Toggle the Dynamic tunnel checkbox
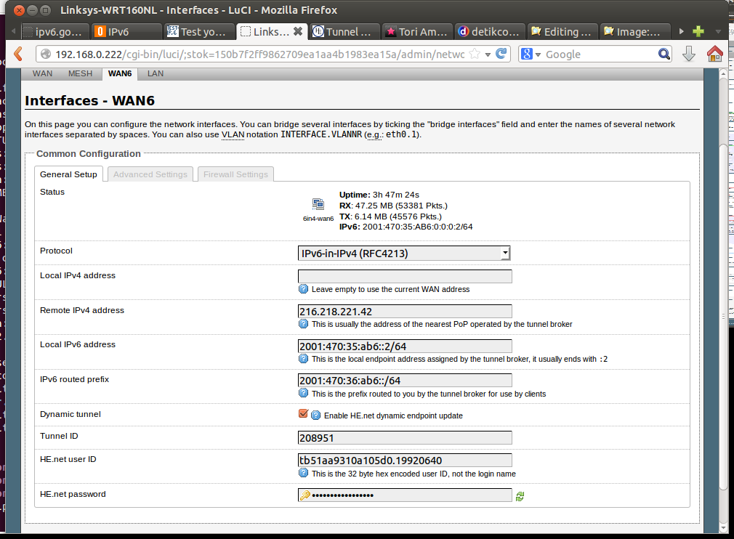Screen dimensions: 734x539 click(x=303, y=413)
